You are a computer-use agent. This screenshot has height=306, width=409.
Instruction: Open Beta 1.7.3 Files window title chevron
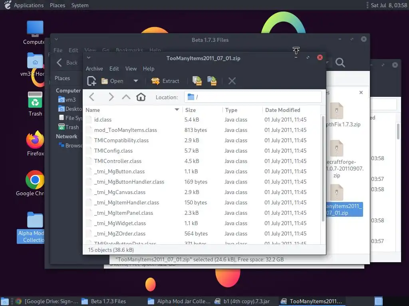(x=56, y=39)
